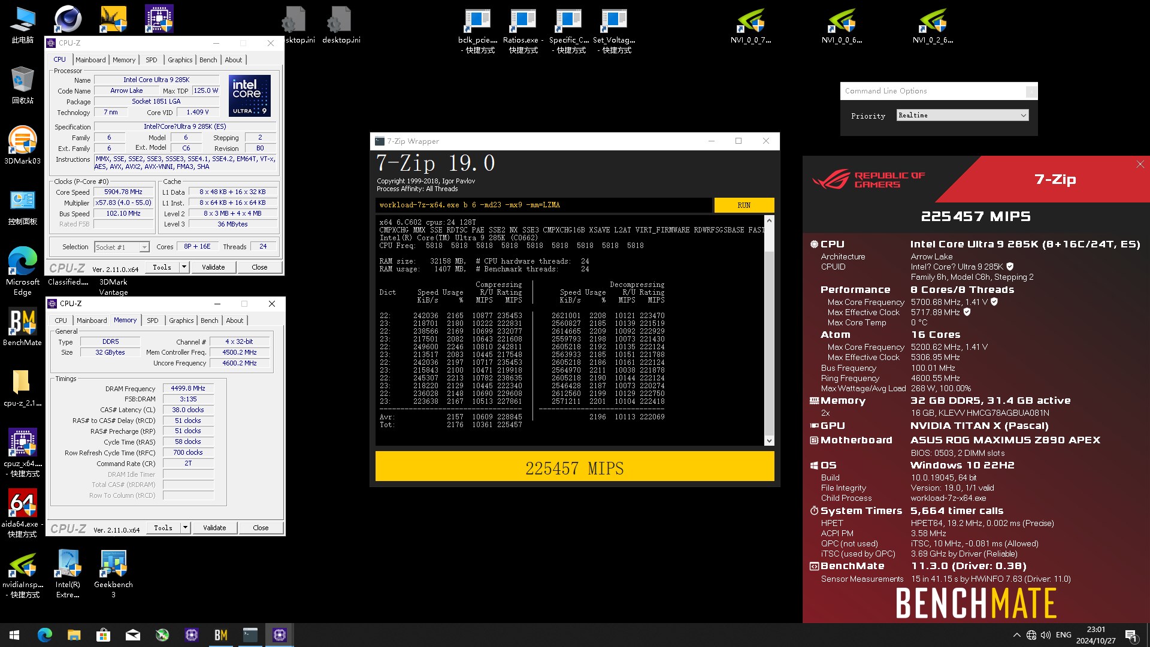The height and width of the screenshot is (647, 1150).
Task: Launch the aida64.exe shortcut
Action: (22, 513)
